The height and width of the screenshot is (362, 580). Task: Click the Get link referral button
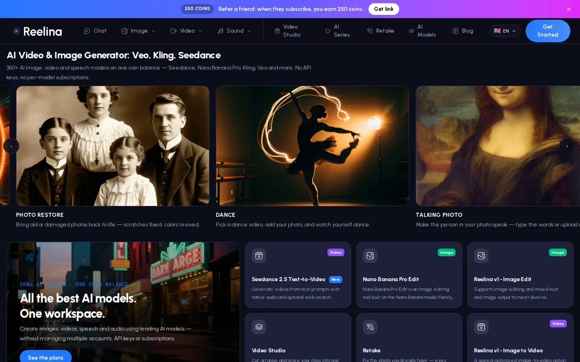pos(384,9)
